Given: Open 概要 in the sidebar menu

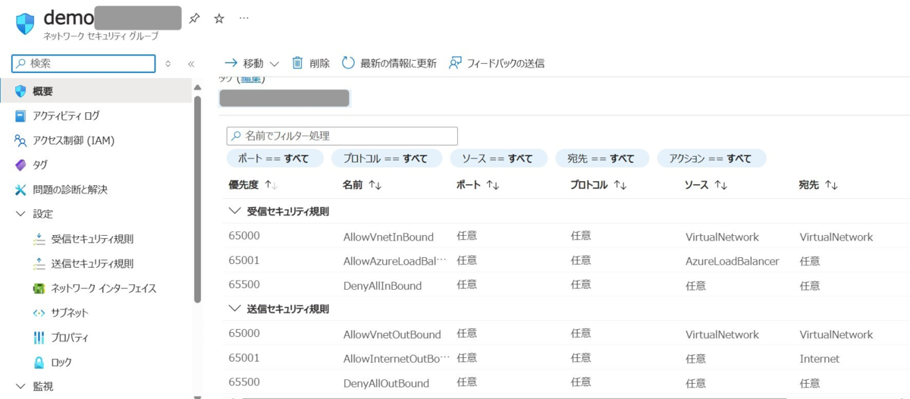Looking at the screenshot, I should point(96,91).
